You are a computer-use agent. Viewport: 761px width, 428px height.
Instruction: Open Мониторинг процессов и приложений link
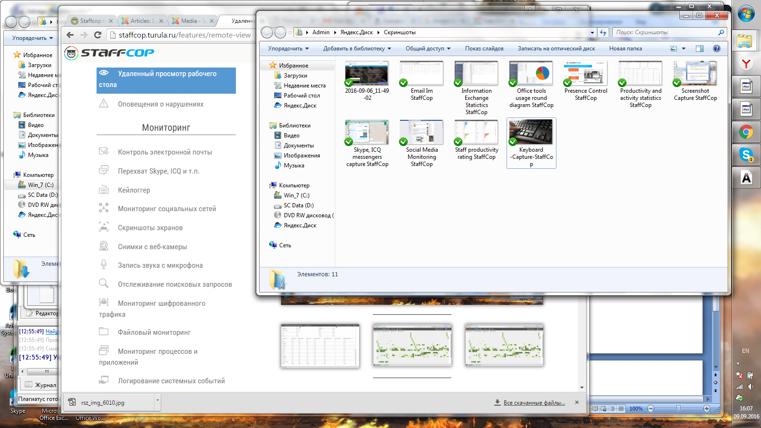coord(148,357)
